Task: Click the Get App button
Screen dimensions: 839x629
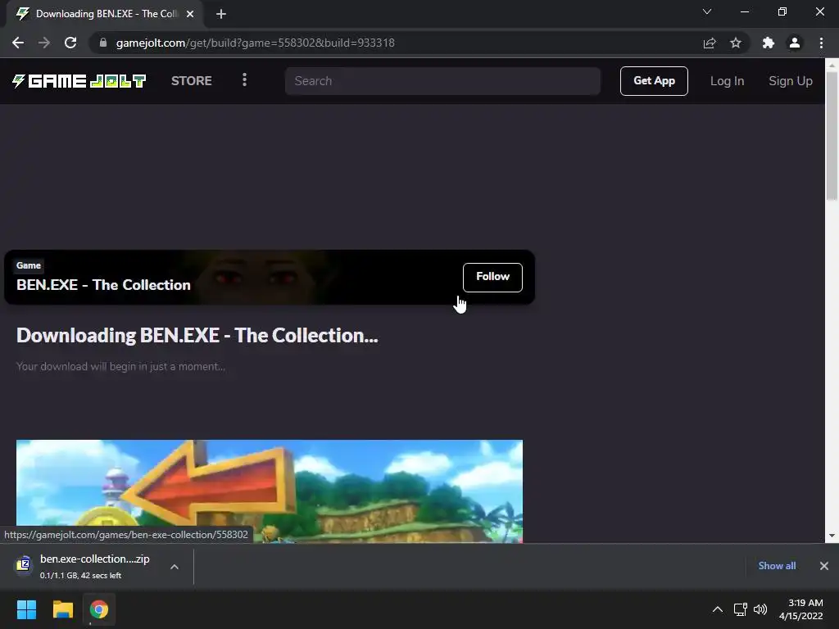Action: coord(654,81)
